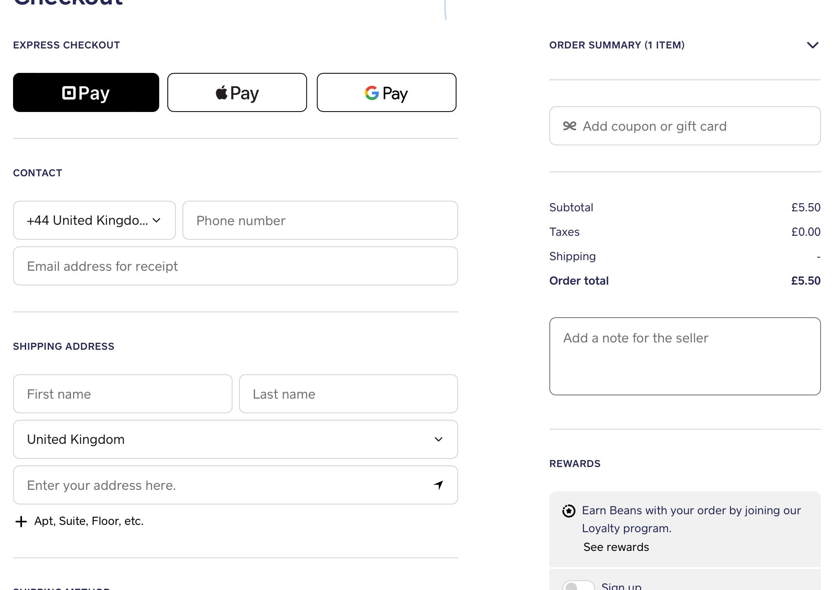Click the Add a note for the seller box
The height and width of the screenshot is (590, 834).
point(685,356)
